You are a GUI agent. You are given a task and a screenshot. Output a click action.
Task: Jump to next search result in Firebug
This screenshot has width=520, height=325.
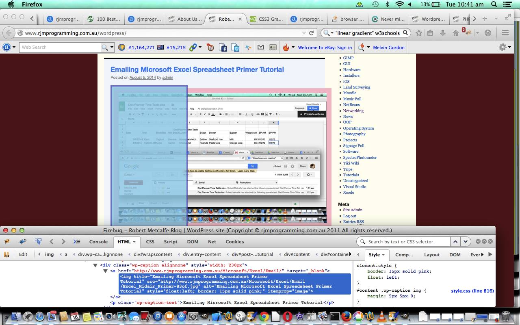pos(466,241)
